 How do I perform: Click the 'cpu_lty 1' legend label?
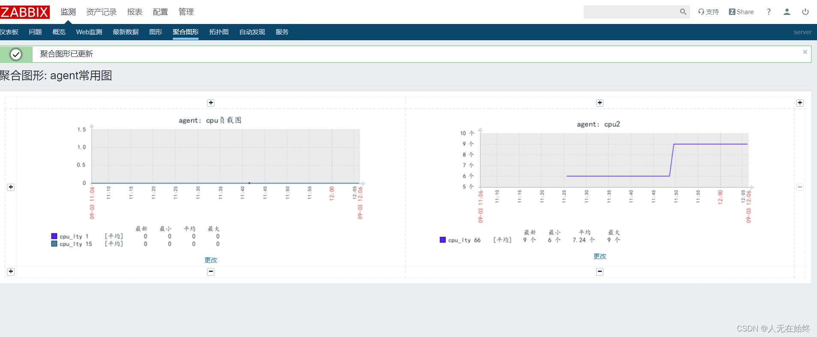74,236
